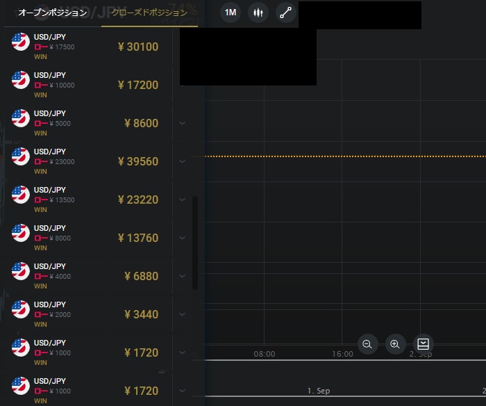Click the USD/JPY flag icon for ¥30100 trade

coord(21,42)
